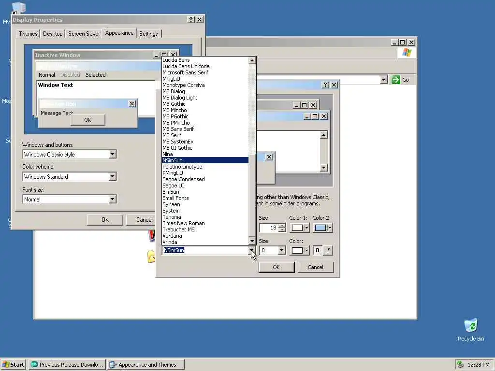The width and height of the screenshot is (495, 371).
Task: Select Trebuchet MS font
Action: [x=205, y=229]
